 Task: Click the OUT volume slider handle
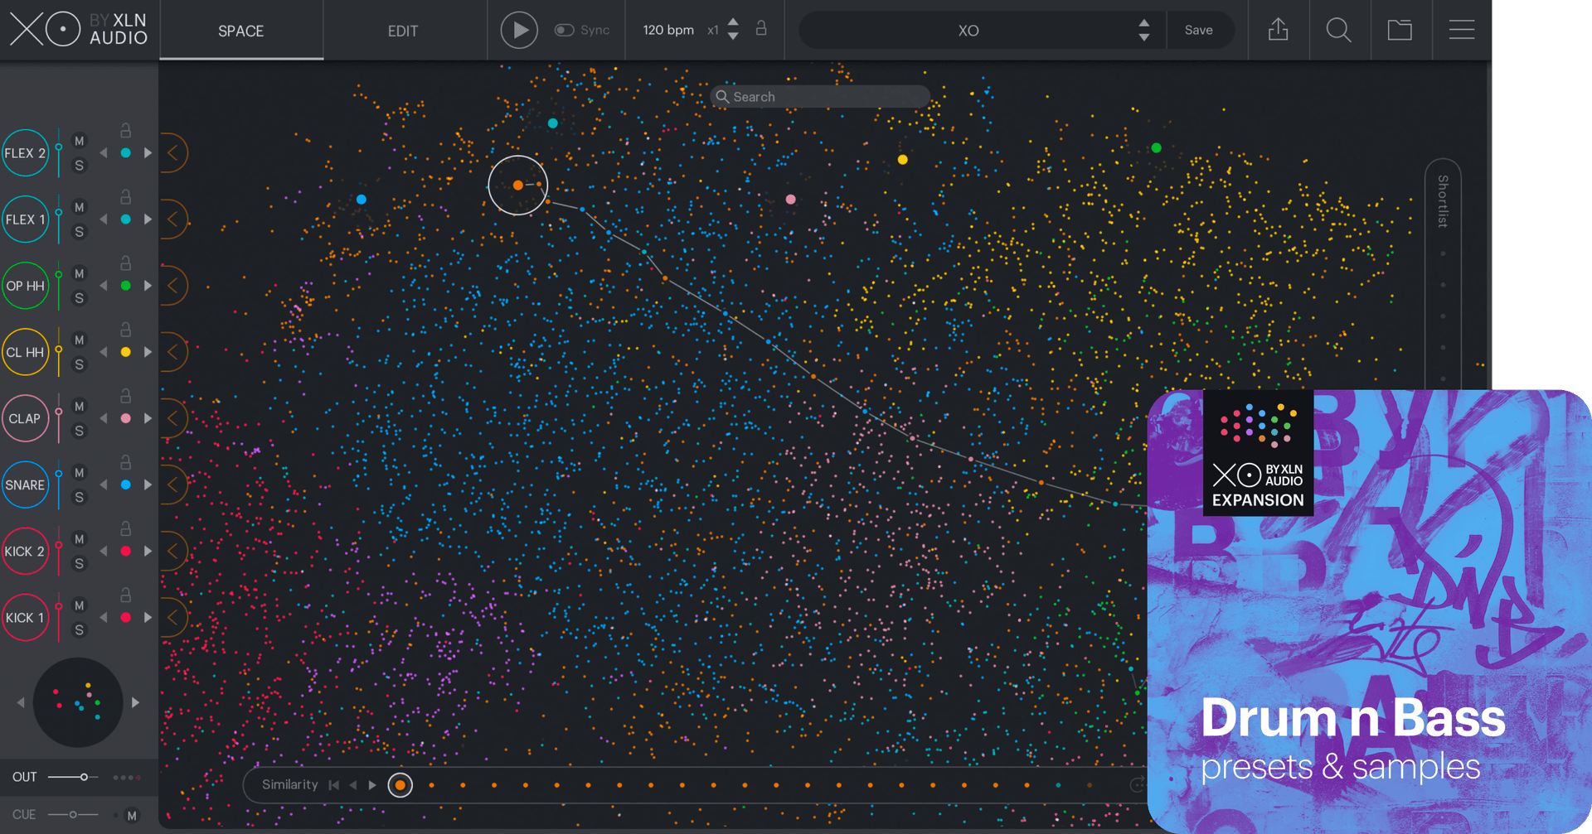84,777
